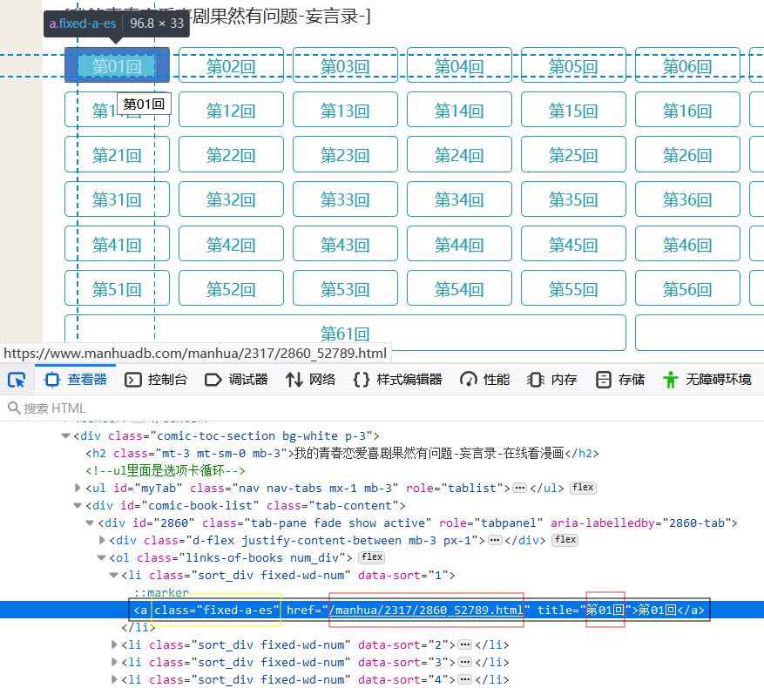Open chapter 第44回
Viewport: 764px width, 688px height.
point(459,244)
